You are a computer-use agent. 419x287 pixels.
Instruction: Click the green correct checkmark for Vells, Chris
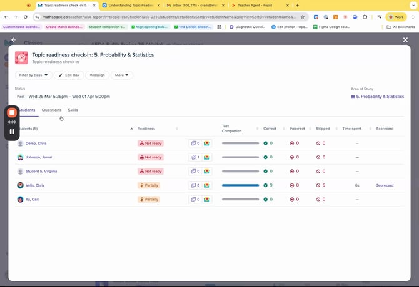265,185
